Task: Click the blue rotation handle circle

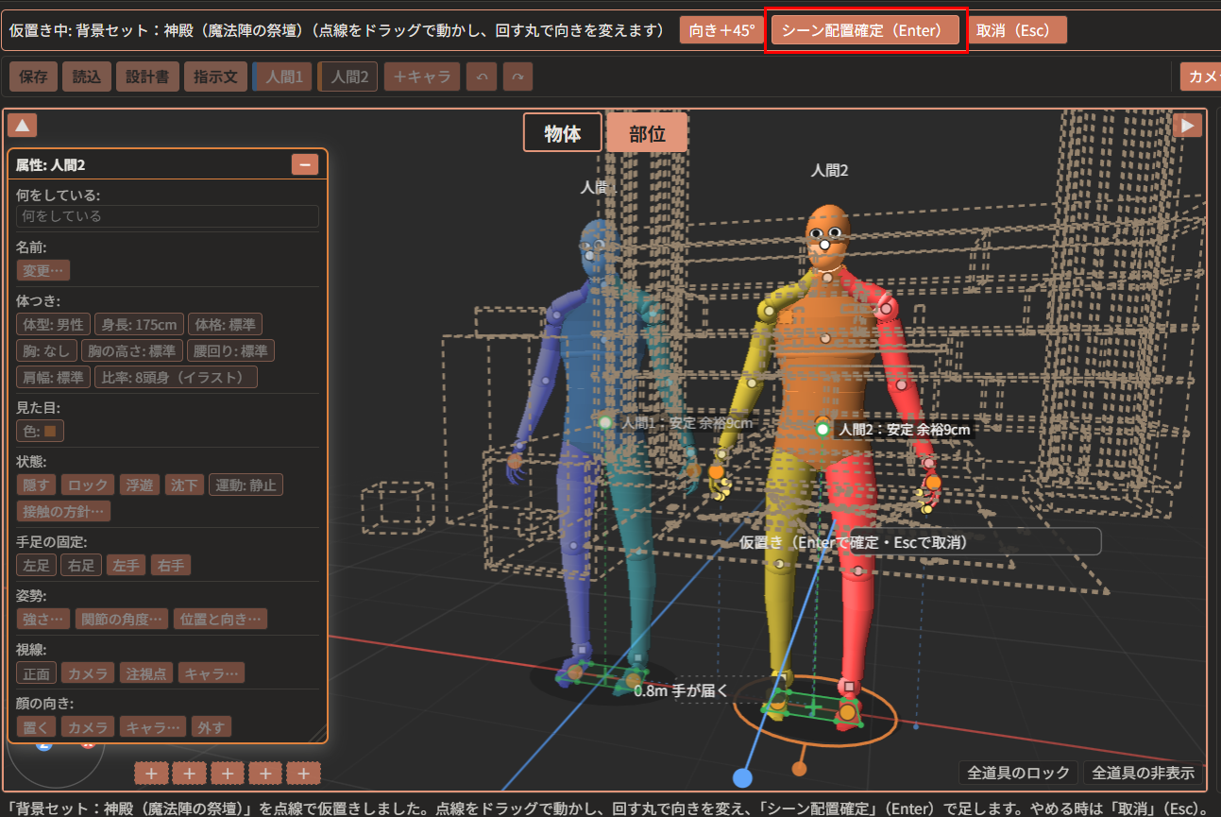Action: tap(742, 777)
